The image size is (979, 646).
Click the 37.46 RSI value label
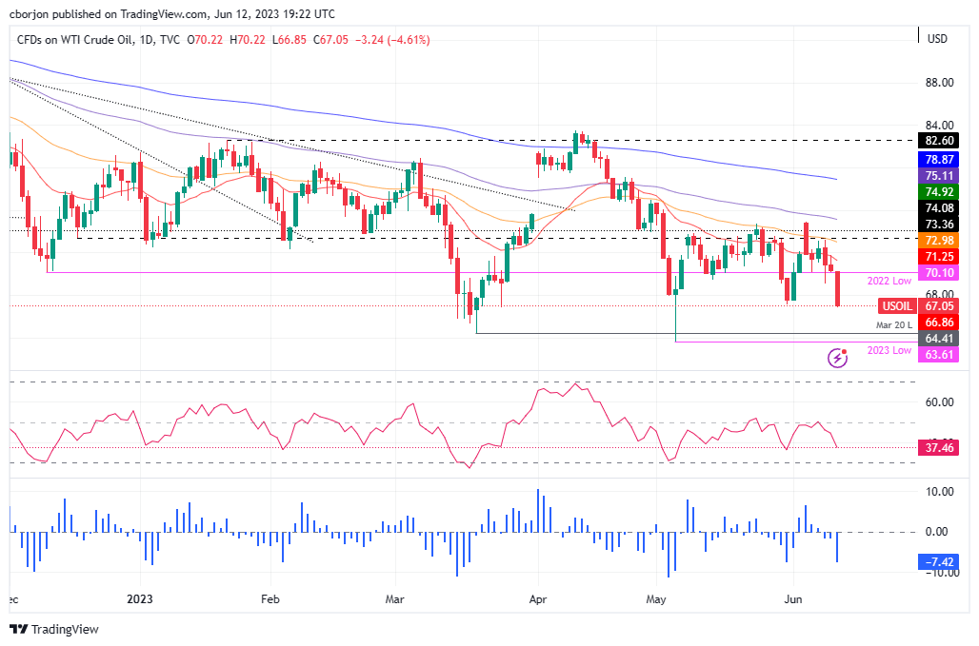coord(937,447)
